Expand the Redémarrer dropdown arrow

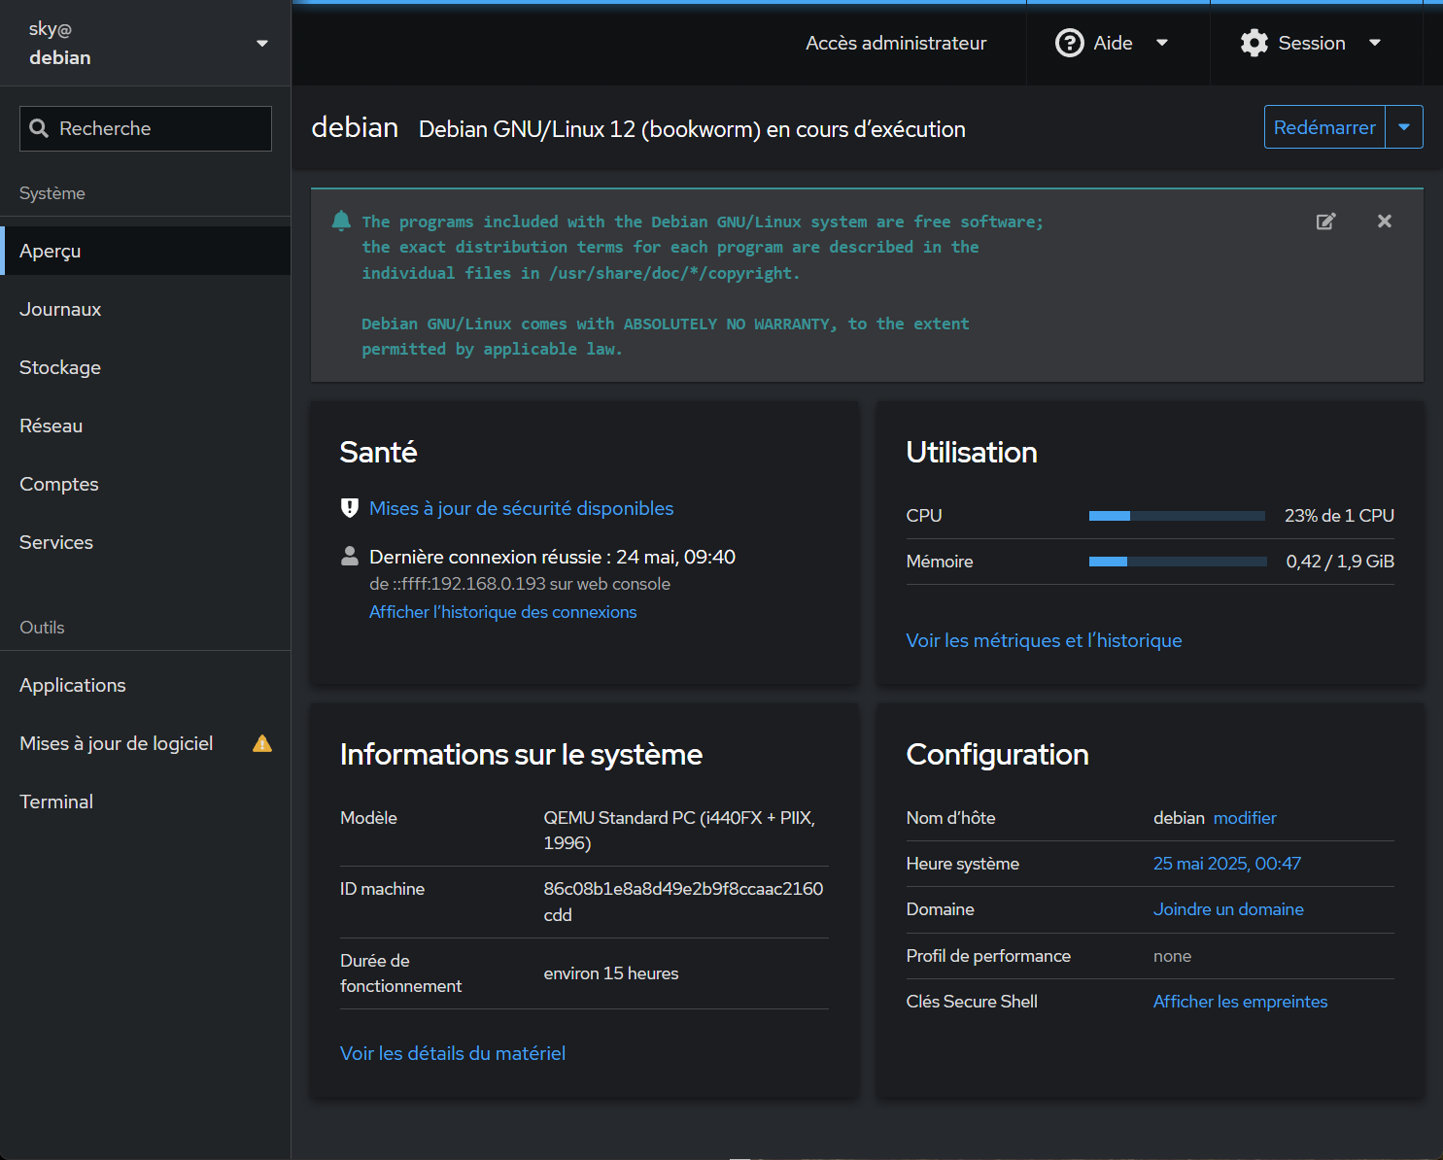(1404, 127)
